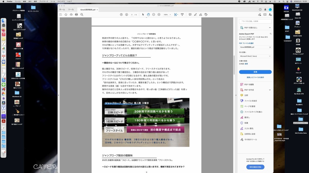Click the fill and sign pen icon
This screenshot has width=309, height=173.
(x=201, y=15)
